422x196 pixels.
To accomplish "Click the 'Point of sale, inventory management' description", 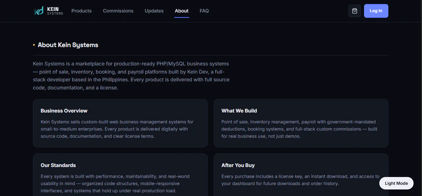I will click(299, 129).
